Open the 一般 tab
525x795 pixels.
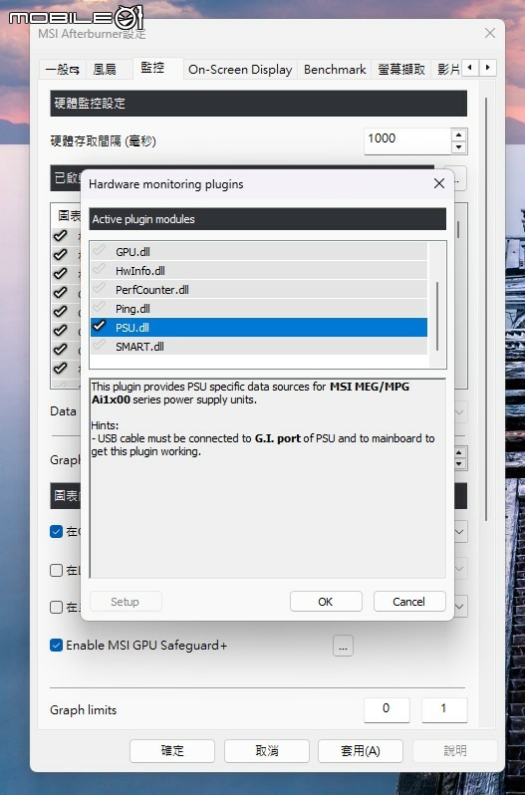pos(63,70)
